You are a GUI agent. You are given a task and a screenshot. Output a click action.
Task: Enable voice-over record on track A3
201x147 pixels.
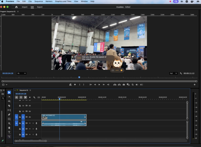pos(36,134)
